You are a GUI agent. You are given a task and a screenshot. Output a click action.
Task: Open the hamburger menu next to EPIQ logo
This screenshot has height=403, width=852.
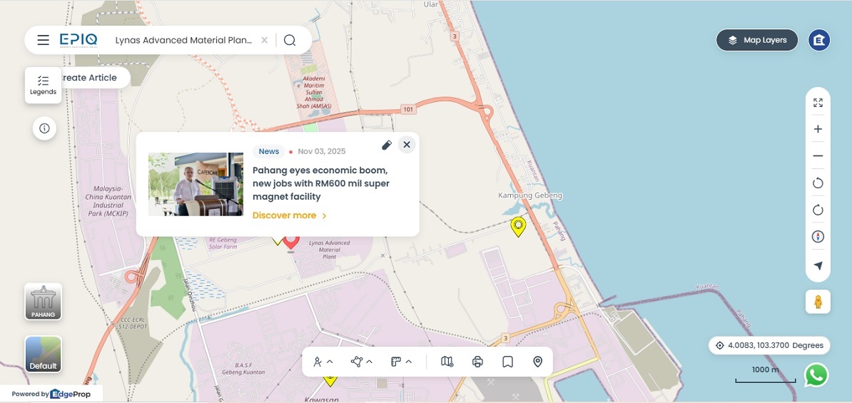point(44,40)
